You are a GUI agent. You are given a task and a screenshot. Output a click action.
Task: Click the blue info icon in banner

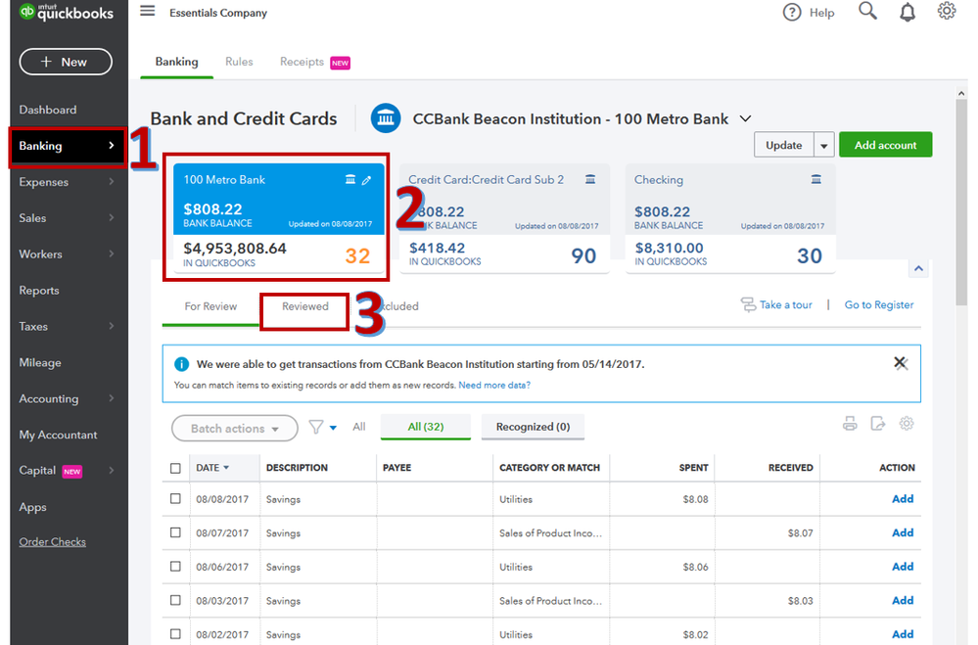click(x=181, y=364)
